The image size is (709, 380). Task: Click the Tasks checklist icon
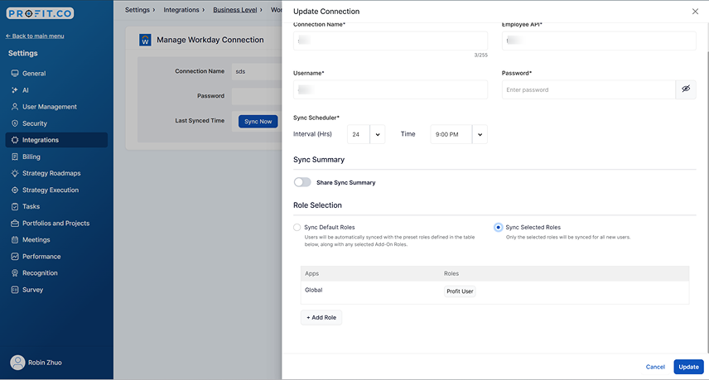pyautogui.click(x=15, y=206)
